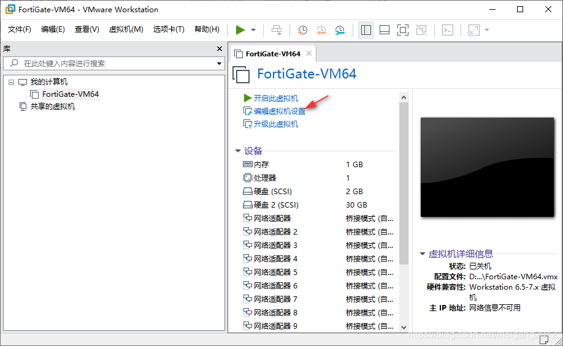Click the 1 GB memory value

354,165
